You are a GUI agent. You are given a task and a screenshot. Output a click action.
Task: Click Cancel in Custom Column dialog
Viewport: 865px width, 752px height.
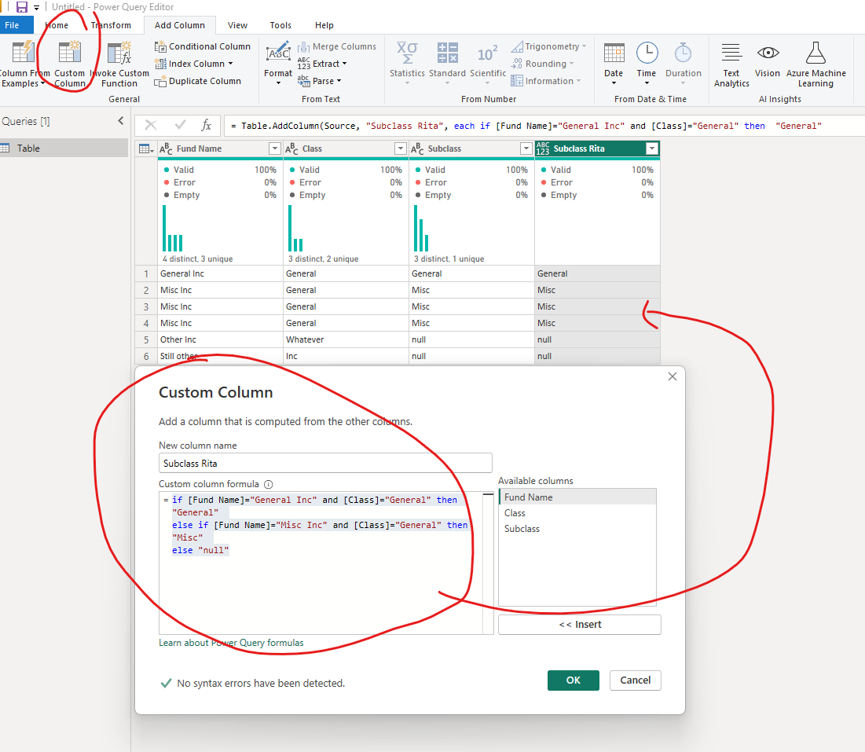coord(636,680)
